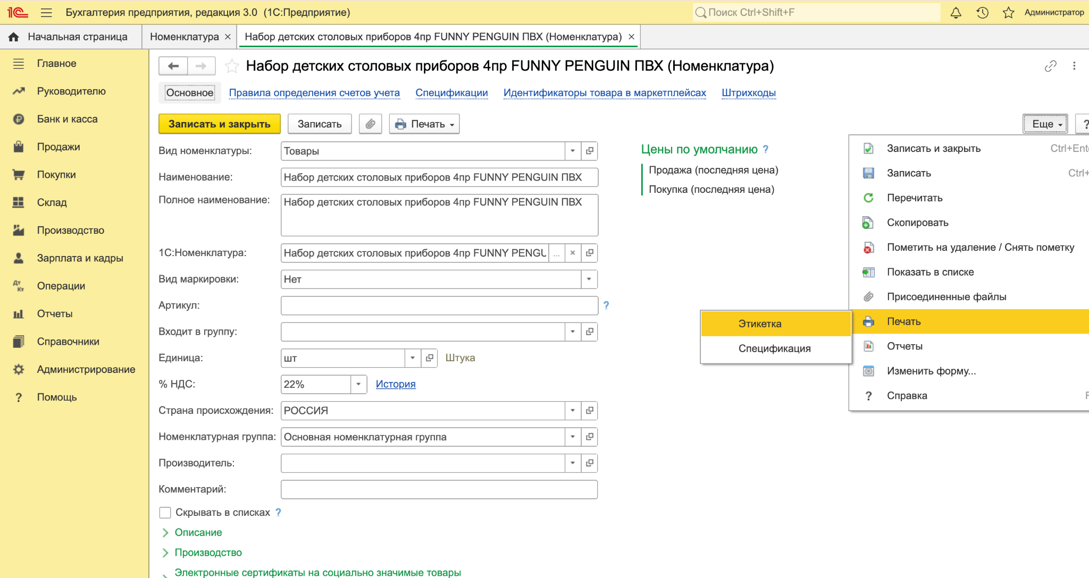This screenshot has width=1089, height=578.
Task: Click the forward navigation arrow
Action: [201, 66]
